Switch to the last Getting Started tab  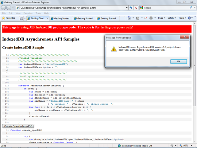coord(107,18)
